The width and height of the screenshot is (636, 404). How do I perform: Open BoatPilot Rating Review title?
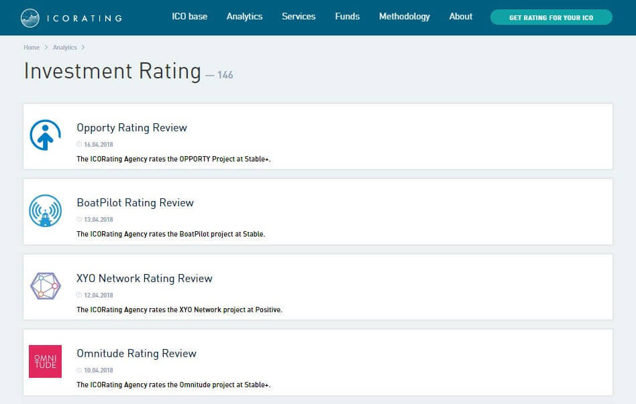pos(135,202)
